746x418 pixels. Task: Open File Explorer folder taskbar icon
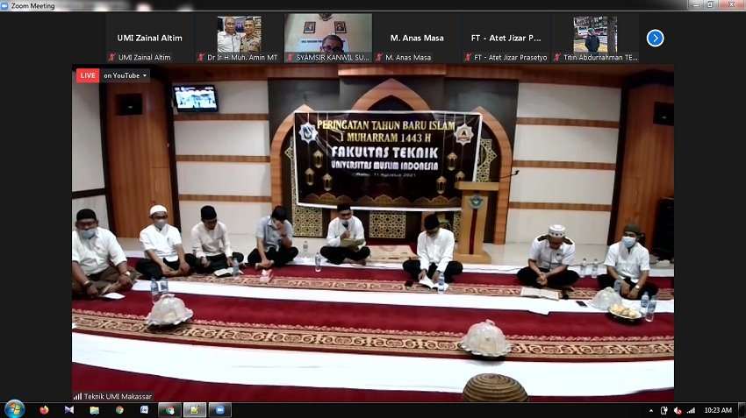[x=94, y=410]
